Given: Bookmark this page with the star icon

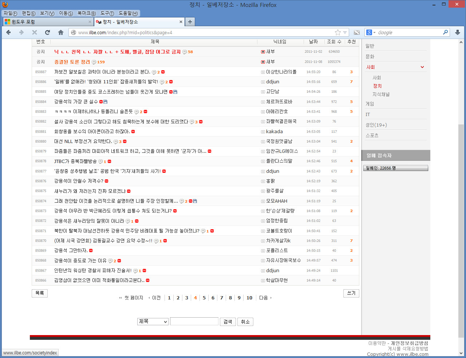Looking at the screenshot, I should (338, 32).
